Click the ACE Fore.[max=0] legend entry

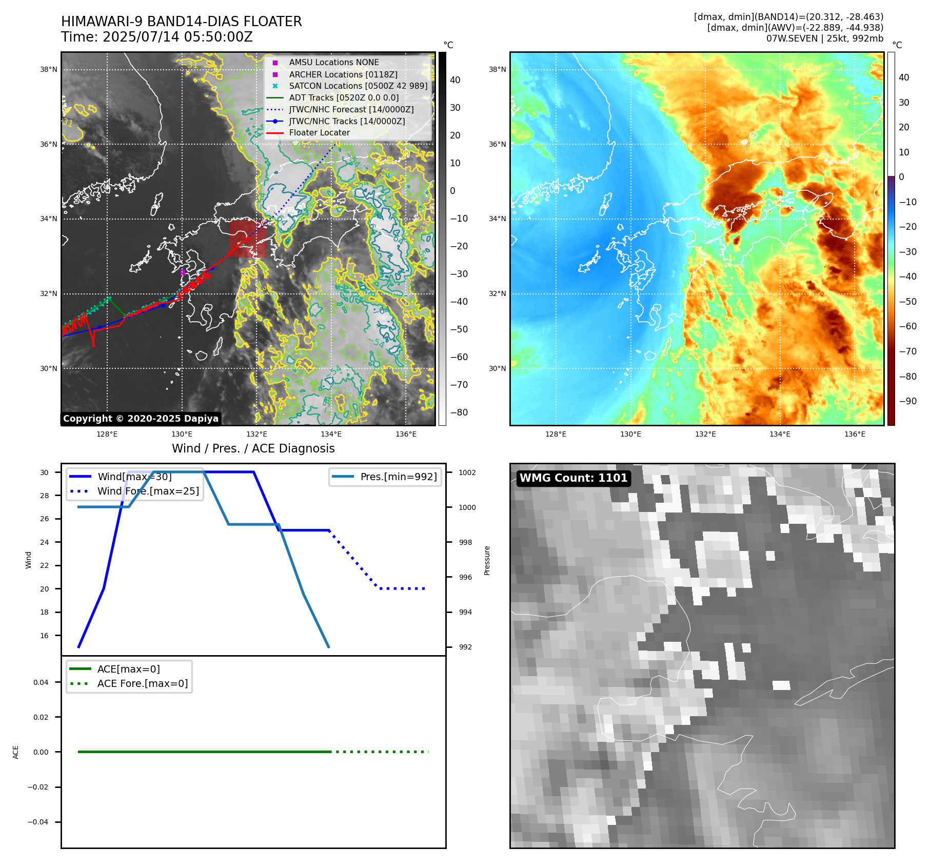click(x=128, y=683)
